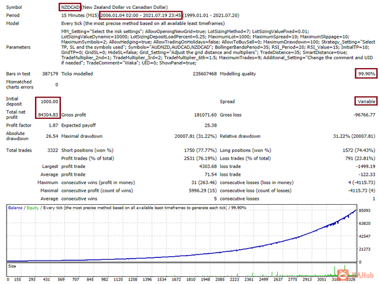
Task: Click the Parameters label
Action: [18, 47]
